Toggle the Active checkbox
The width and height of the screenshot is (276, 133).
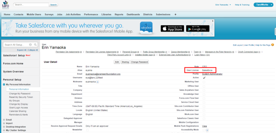[x=204, y=78]
